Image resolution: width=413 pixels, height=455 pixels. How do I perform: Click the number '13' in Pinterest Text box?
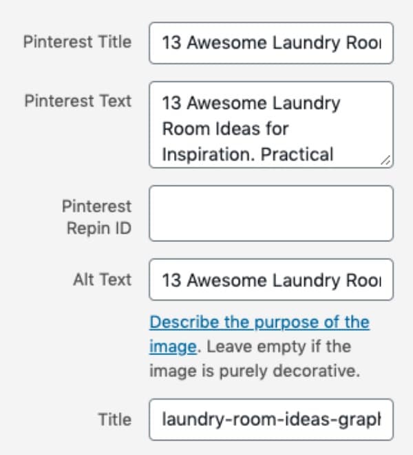point(171,103)
